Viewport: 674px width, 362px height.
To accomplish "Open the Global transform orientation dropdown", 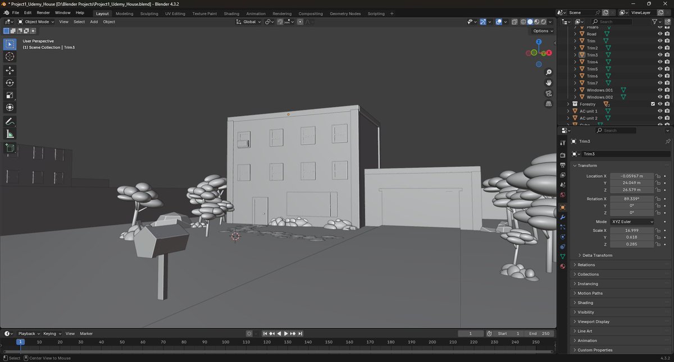I will tap(249, 22).
